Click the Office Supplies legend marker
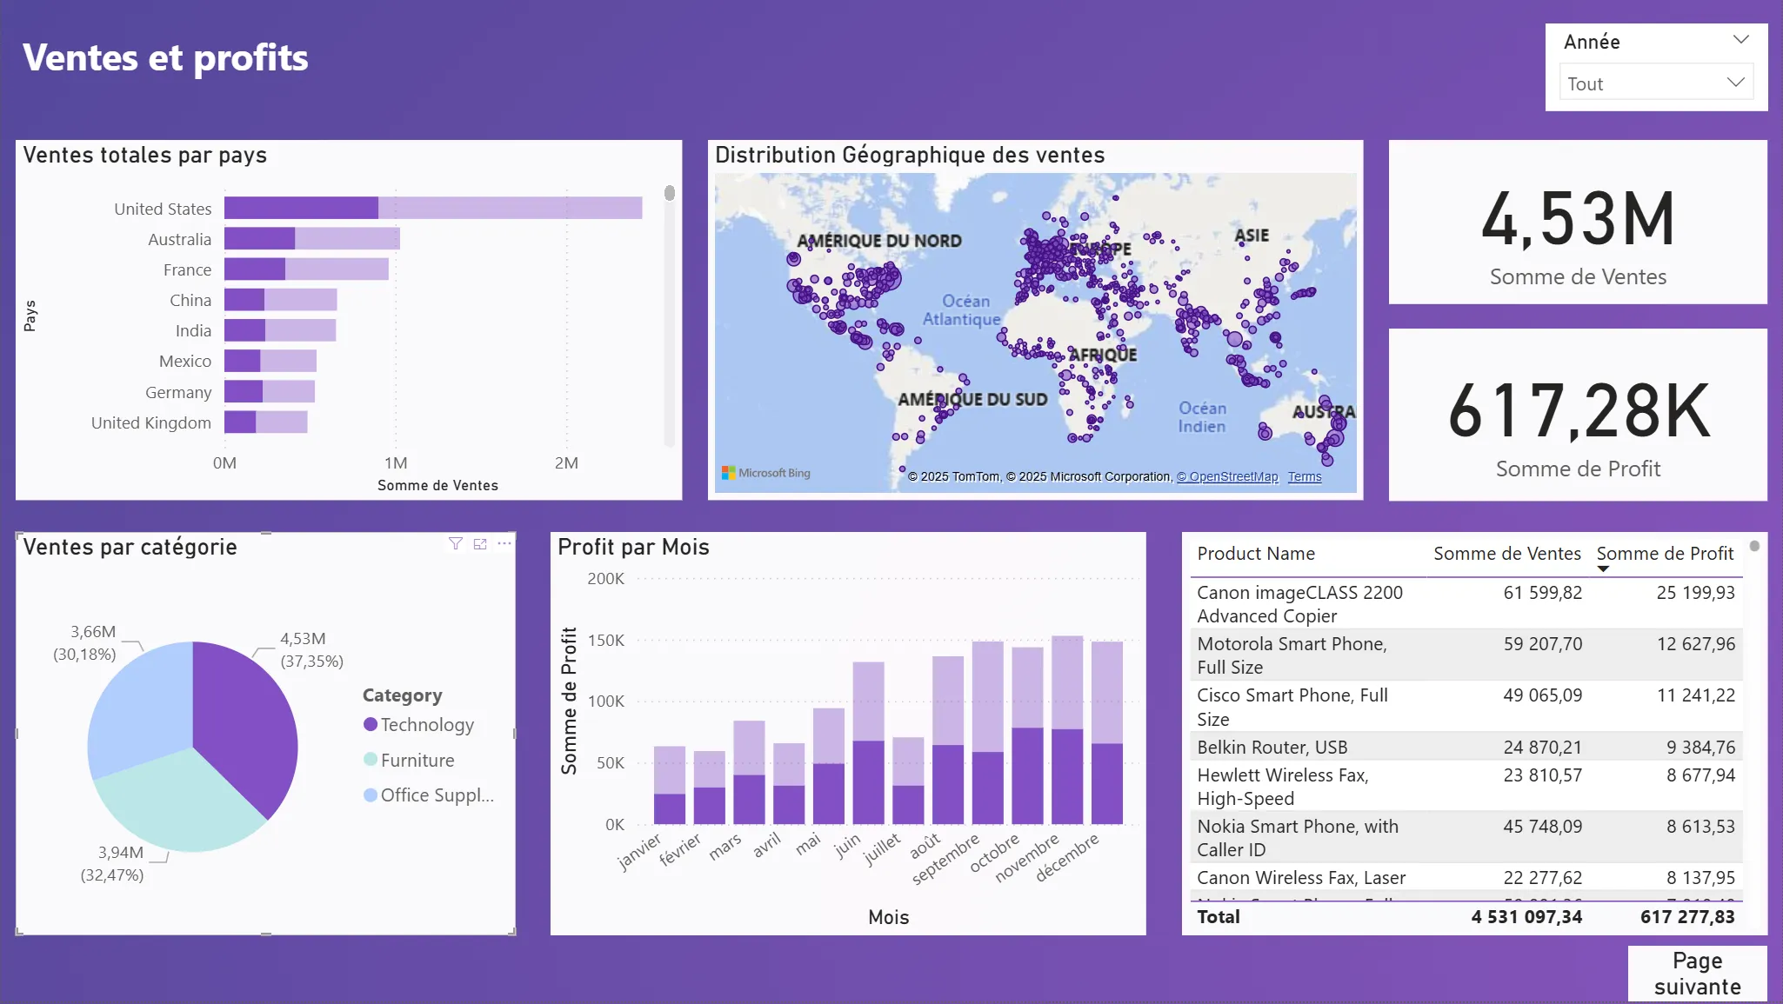Viewport: 1783px width, 1004px height. 371,795
